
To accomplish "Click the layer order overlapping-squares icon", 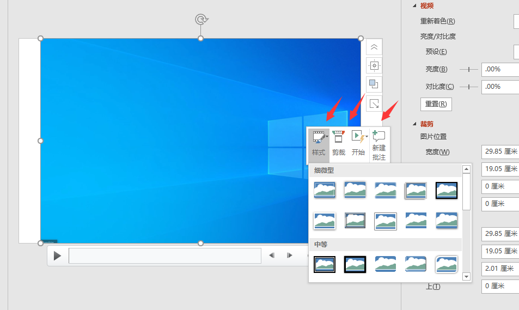I will point(374,84).
